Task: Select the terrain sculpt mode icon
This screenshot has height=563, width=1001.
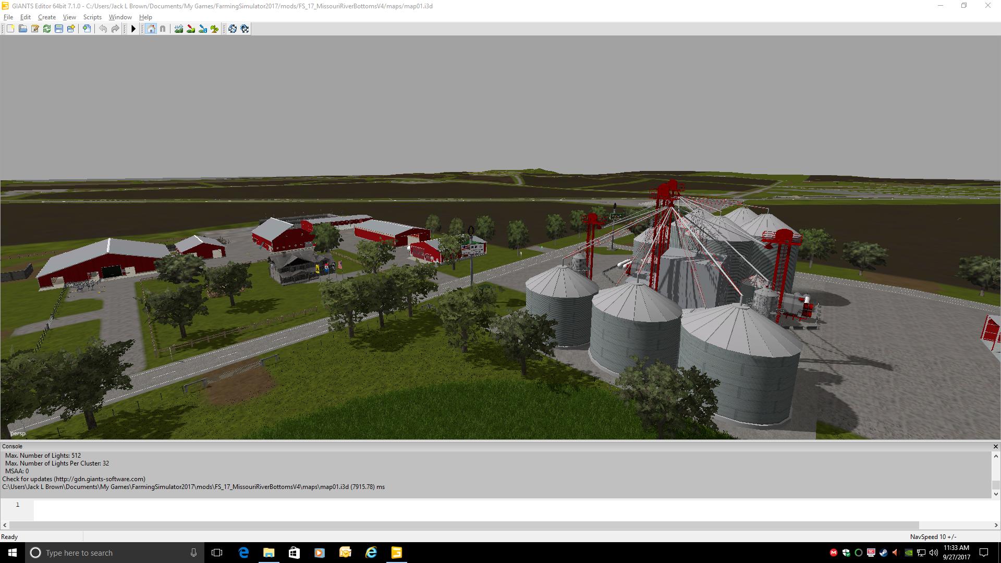Action: click(x=179, y=29)
